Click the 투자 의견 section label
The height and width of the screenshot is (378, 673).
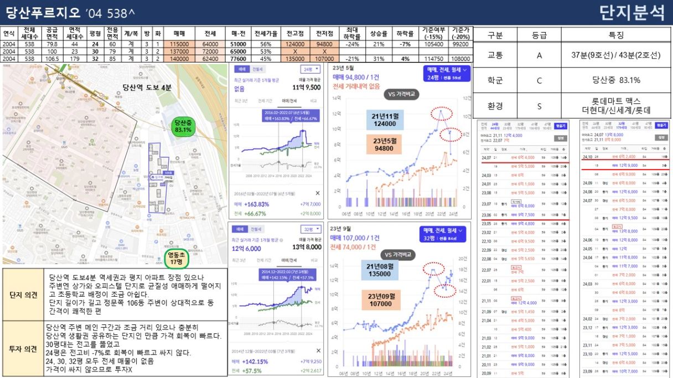pyautogui.click(x=23, y=348)
